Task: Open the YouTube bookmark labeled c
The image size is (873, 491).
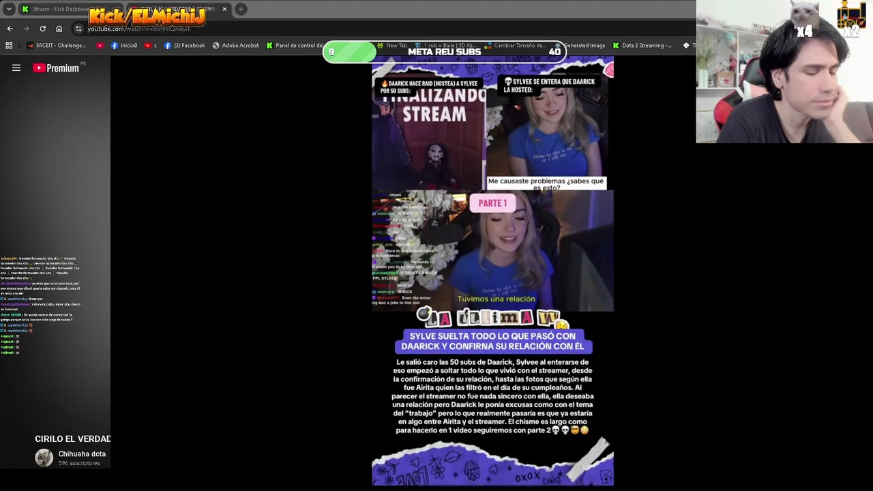Action: [x=151, y=46]
